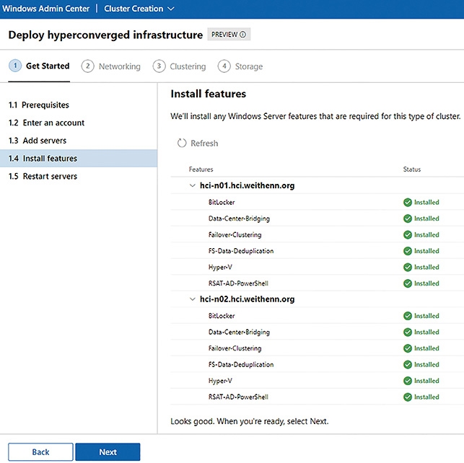Click green check icon for hci-n01 Failover-Clustering
This screenshot has height=463, width=464.
click(408, 235)
